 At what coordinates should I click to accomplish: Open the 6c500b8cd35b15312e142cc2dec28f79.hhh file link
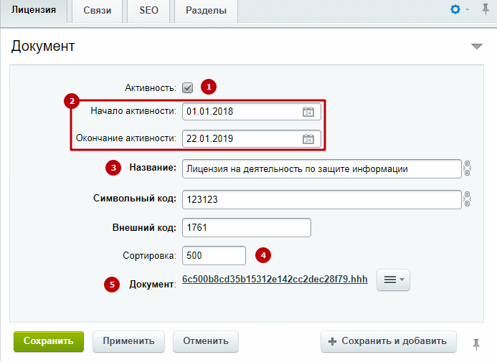click(x=275, y=280)
